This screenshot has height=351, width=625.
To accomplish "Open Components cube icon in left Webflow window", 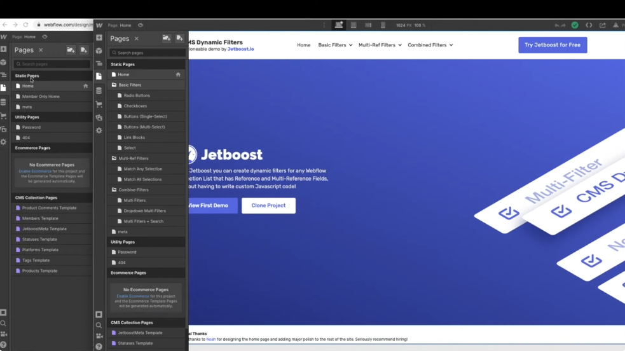I will click(x=4, y=62).
